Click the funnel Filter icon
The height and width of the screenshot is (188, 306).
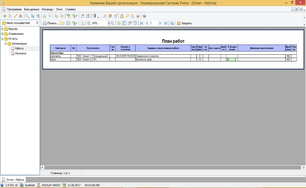click(x=38, y=16)
